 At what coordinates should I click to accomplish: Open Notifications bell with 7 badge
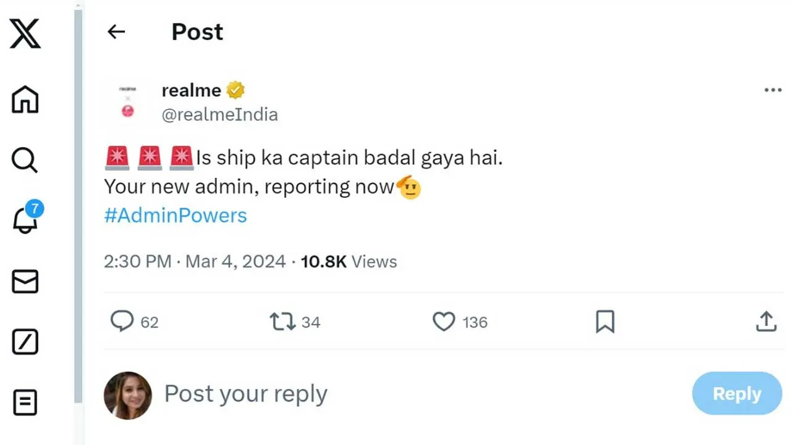pos(25,219)
